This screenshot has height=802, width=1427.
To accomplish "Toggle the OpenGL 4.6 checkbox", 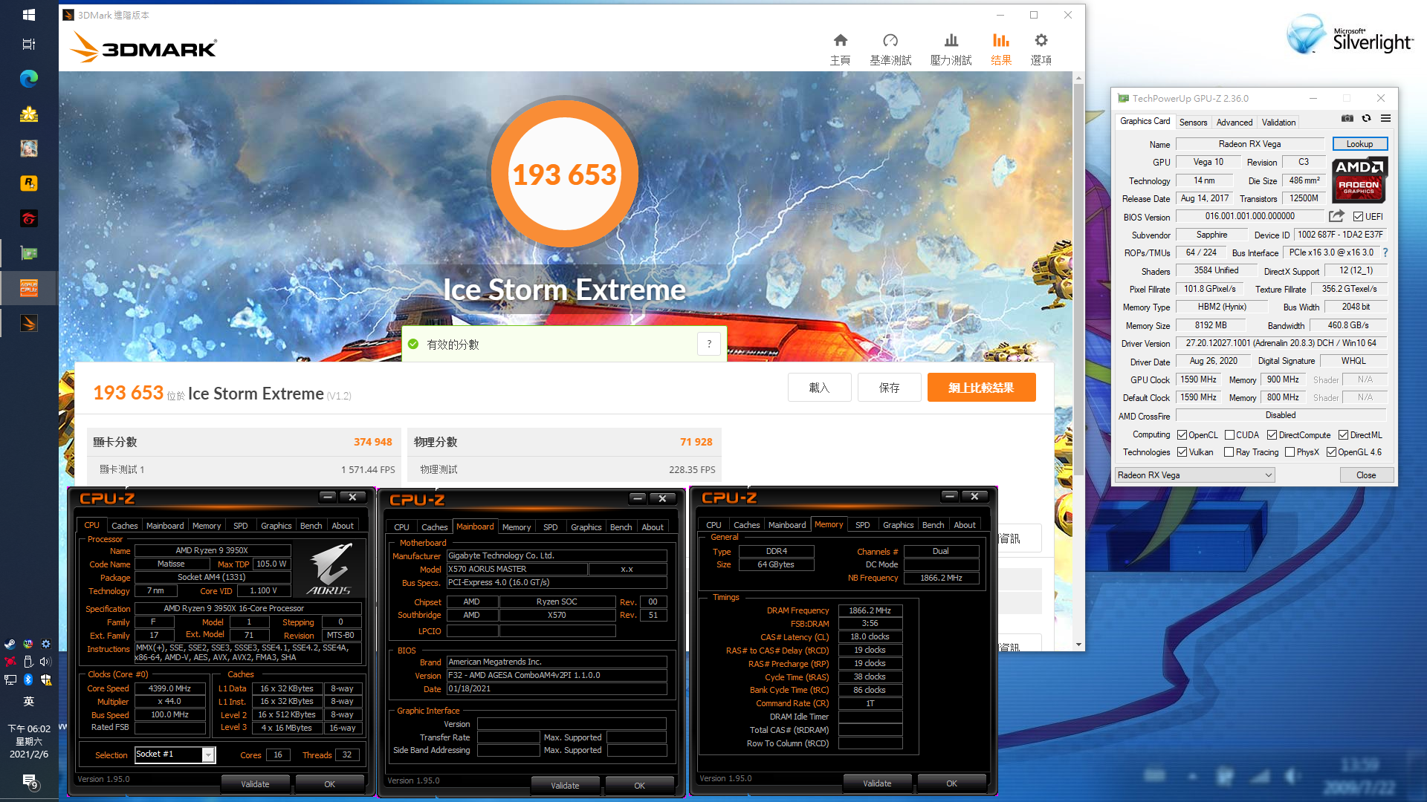I will [1331, 452].
